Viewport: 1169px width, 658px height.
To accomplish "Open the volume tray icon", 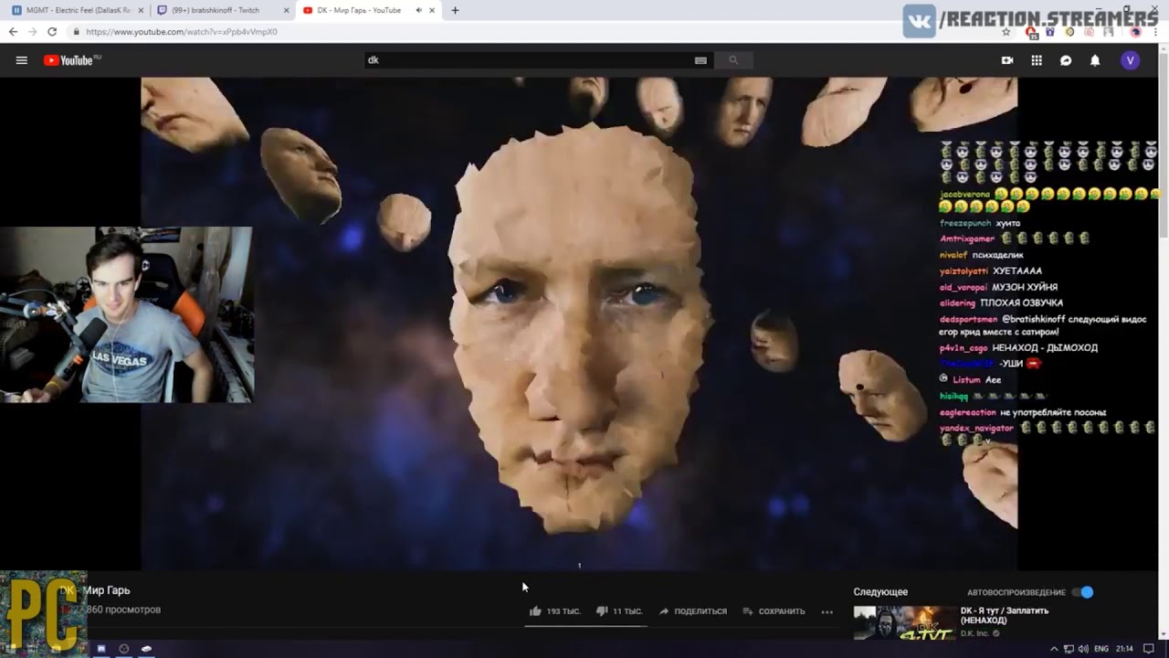I will tap(1084, 649).
